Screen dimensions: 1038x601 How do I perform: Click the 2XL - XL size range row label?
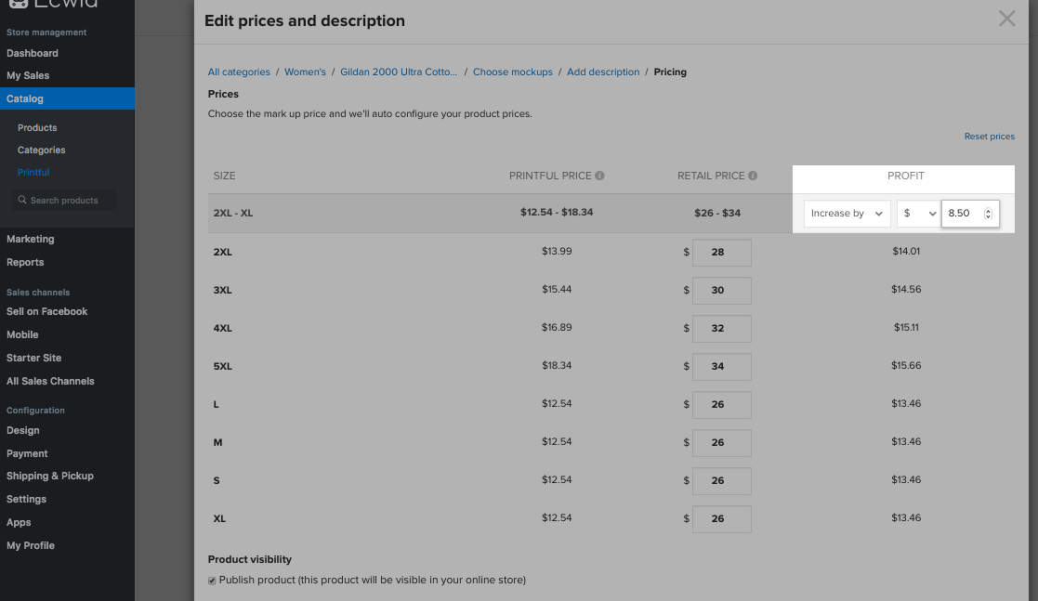tap(233, 213)
